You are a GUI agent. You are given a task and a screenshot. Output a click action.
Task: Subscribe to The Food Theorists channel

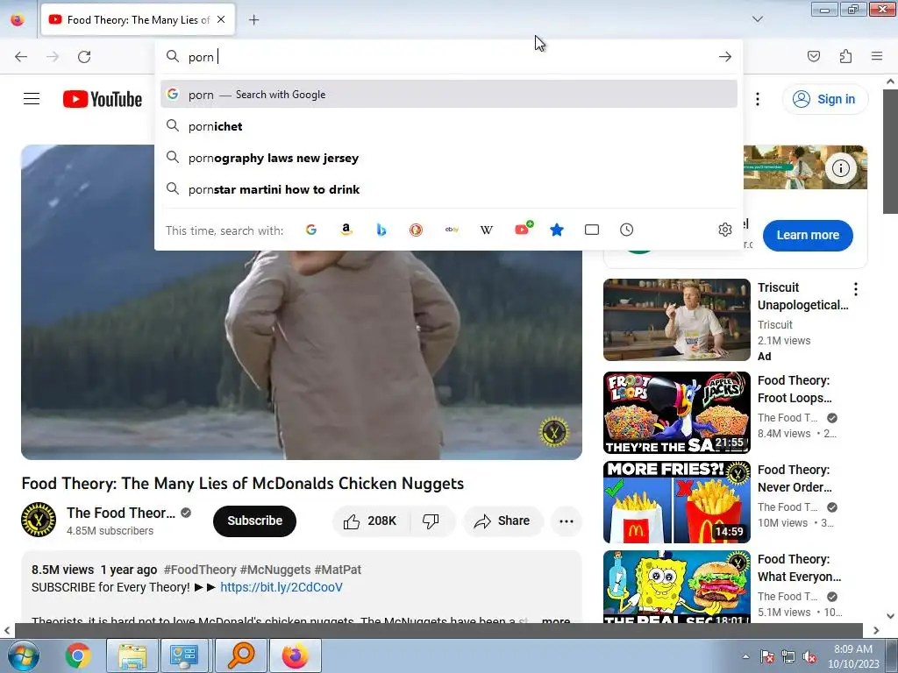coord(255,521)
